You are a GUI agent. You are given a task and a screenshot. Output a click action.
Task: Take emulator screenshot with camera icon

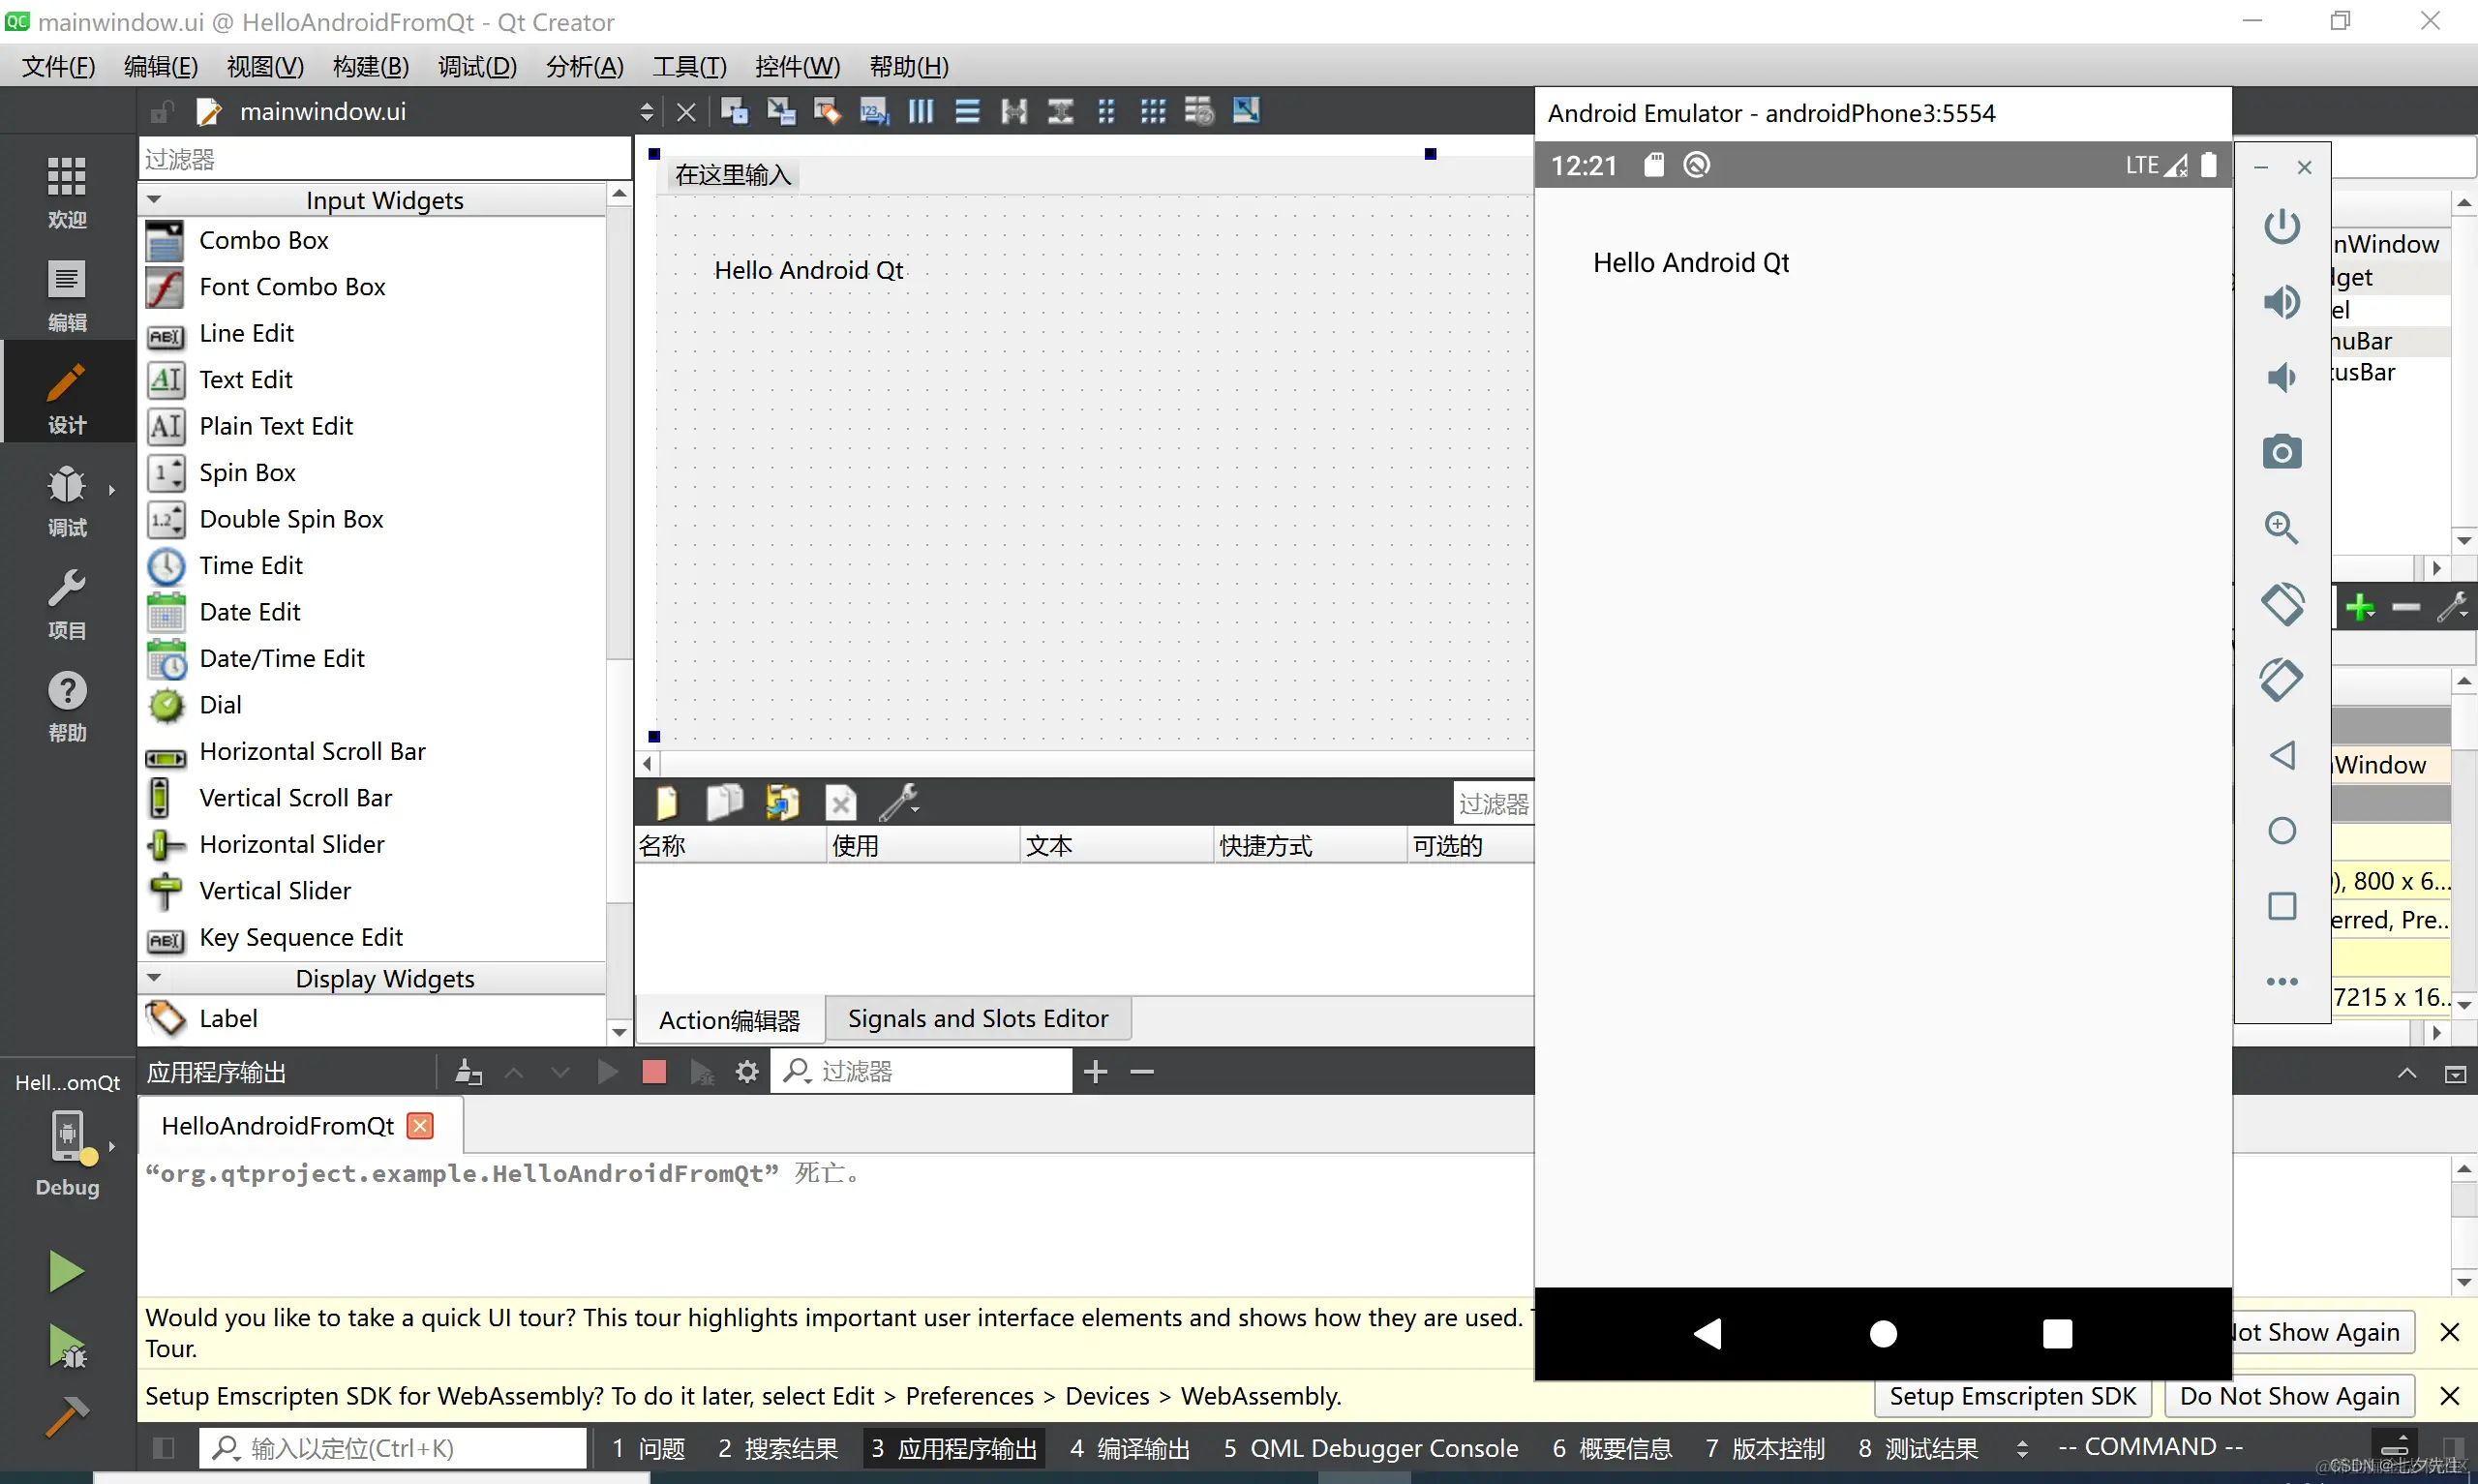(2282, 452)
